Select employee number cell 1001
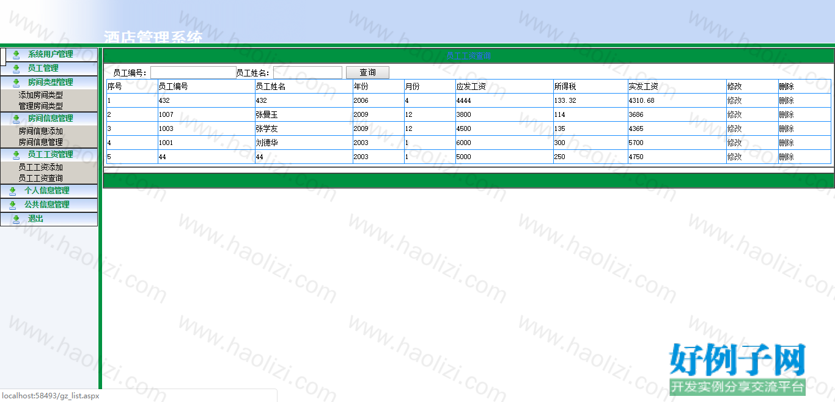 166,143
